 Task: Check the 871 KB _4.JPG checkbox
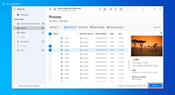(50, 58)
